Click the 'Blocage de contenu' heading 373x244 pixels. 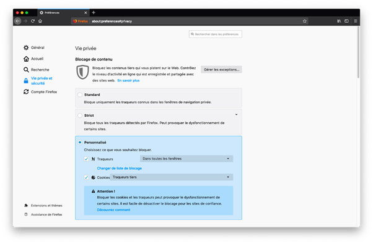click(x=94, y=59)
